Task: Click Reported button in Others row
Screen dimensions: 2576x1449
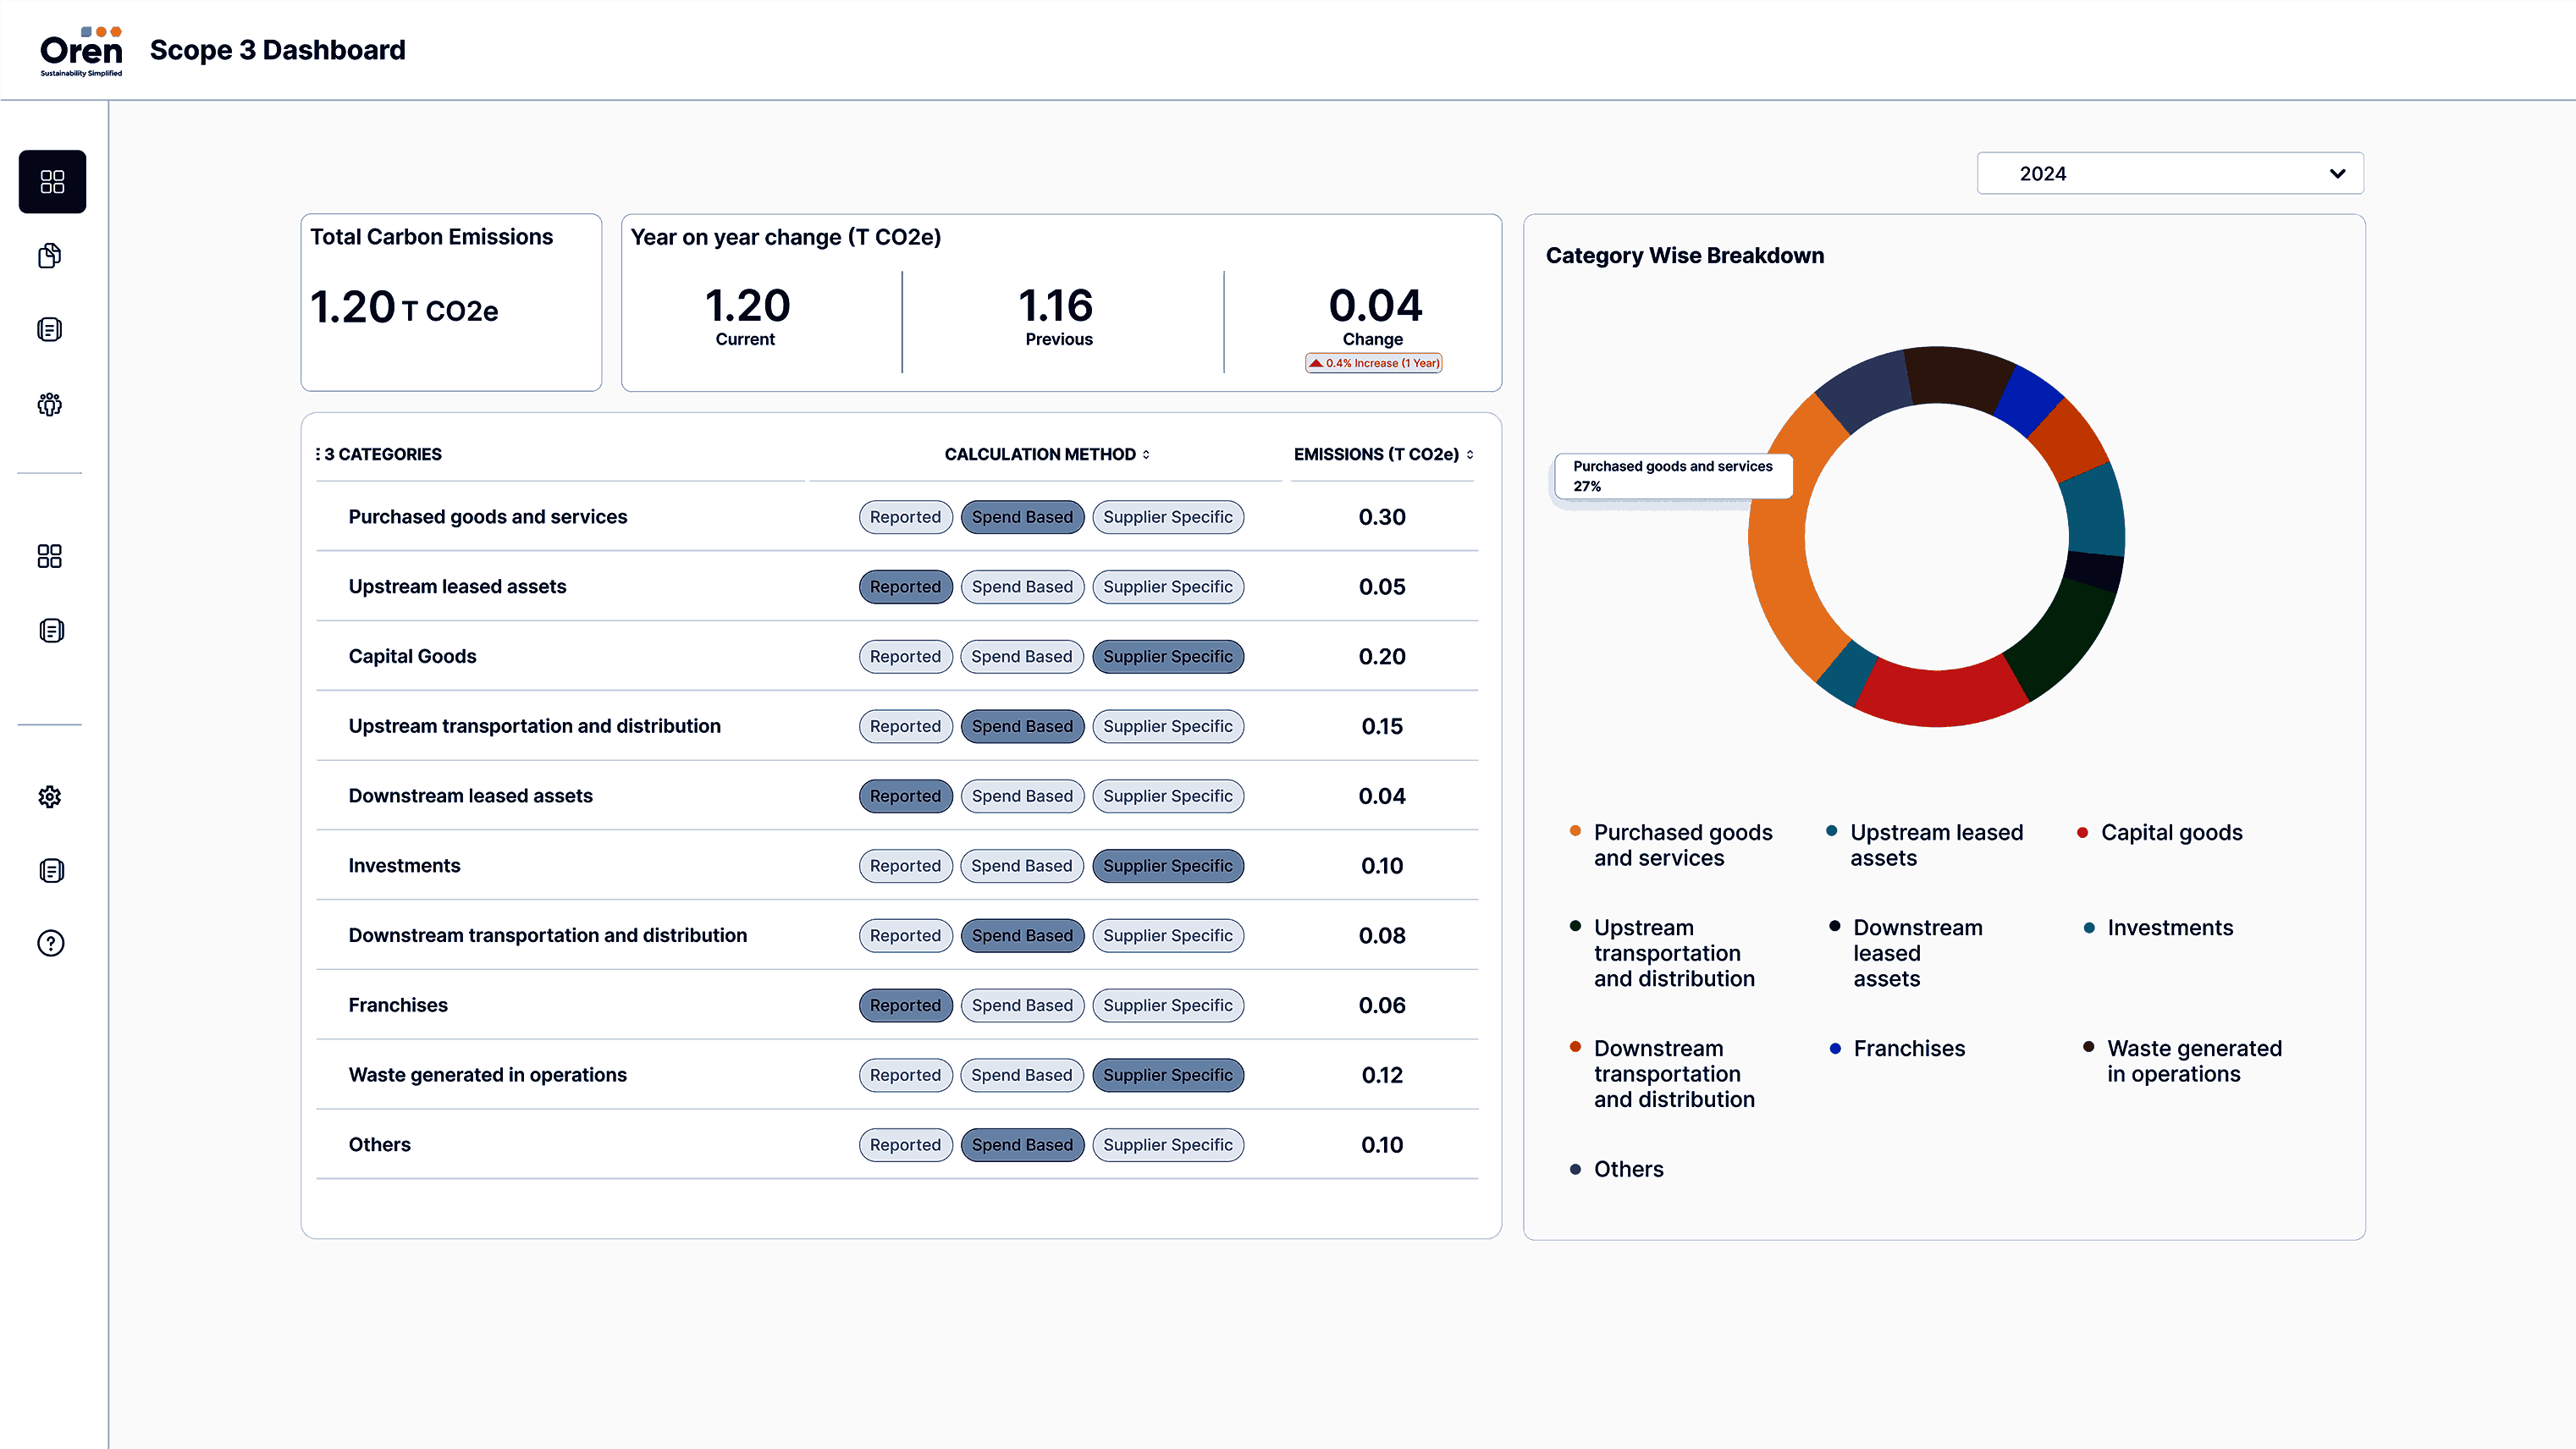Action: tap(905, 1144)
